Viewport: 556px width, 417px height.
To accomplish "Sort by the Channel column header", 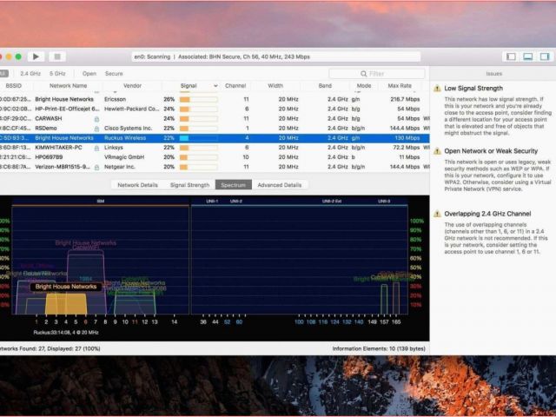I will pyautogui.click(x=235, y=86).
